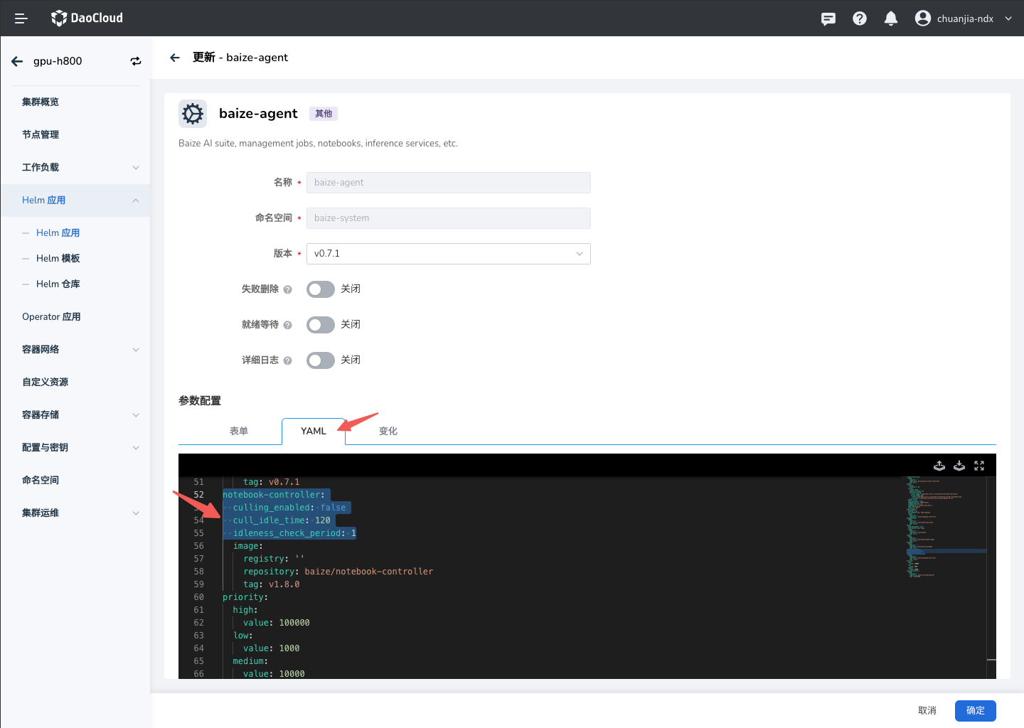Viewport: 1024px width, 728px height.
Task: Open the 版本 v0.7.1 dropdown
Action: point(448,254)
